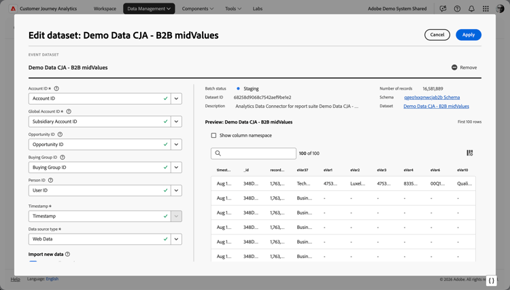
Task: Click the Global Account ID info icon
Action: pyautogui.click(x=69, y=111)
